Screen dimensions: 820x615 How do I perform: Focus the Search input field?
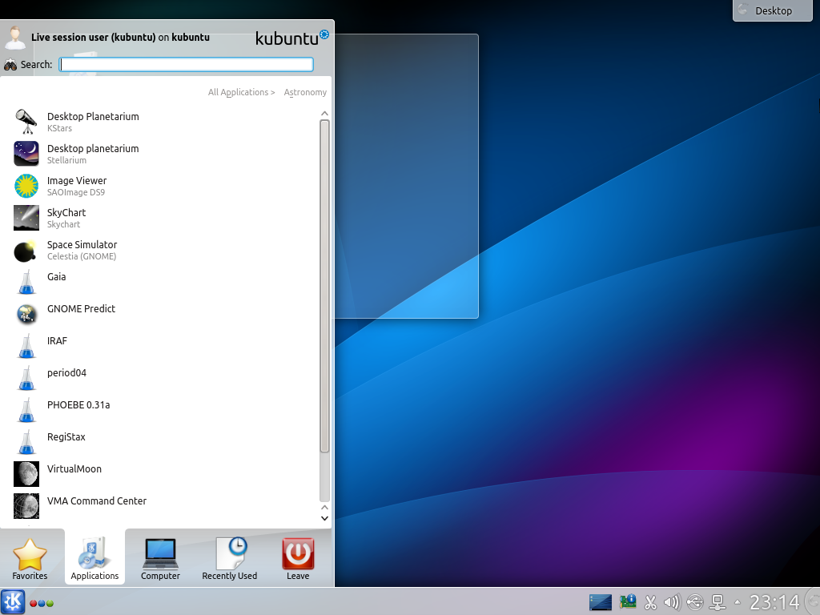pos(186,64)
